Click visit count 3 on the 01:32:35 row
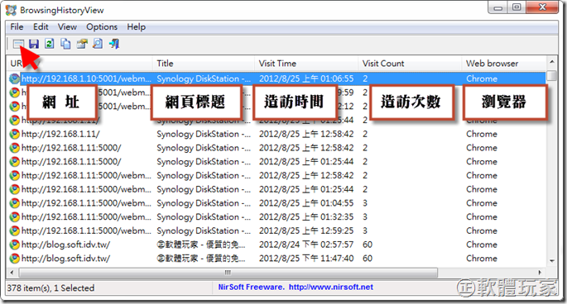567x304 pixels. coord(365,217)
